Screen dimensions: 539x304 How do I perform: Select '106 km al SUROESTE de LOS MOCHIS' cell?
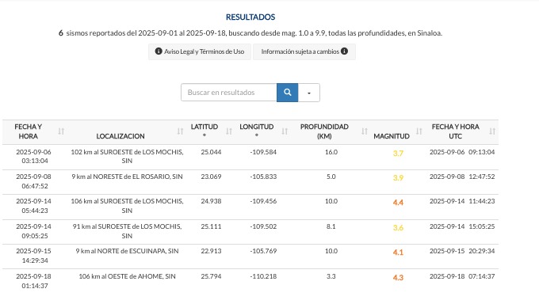(127, 206)
